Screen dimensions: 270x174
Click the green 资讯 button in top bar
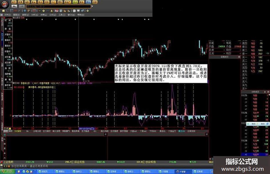75,2
